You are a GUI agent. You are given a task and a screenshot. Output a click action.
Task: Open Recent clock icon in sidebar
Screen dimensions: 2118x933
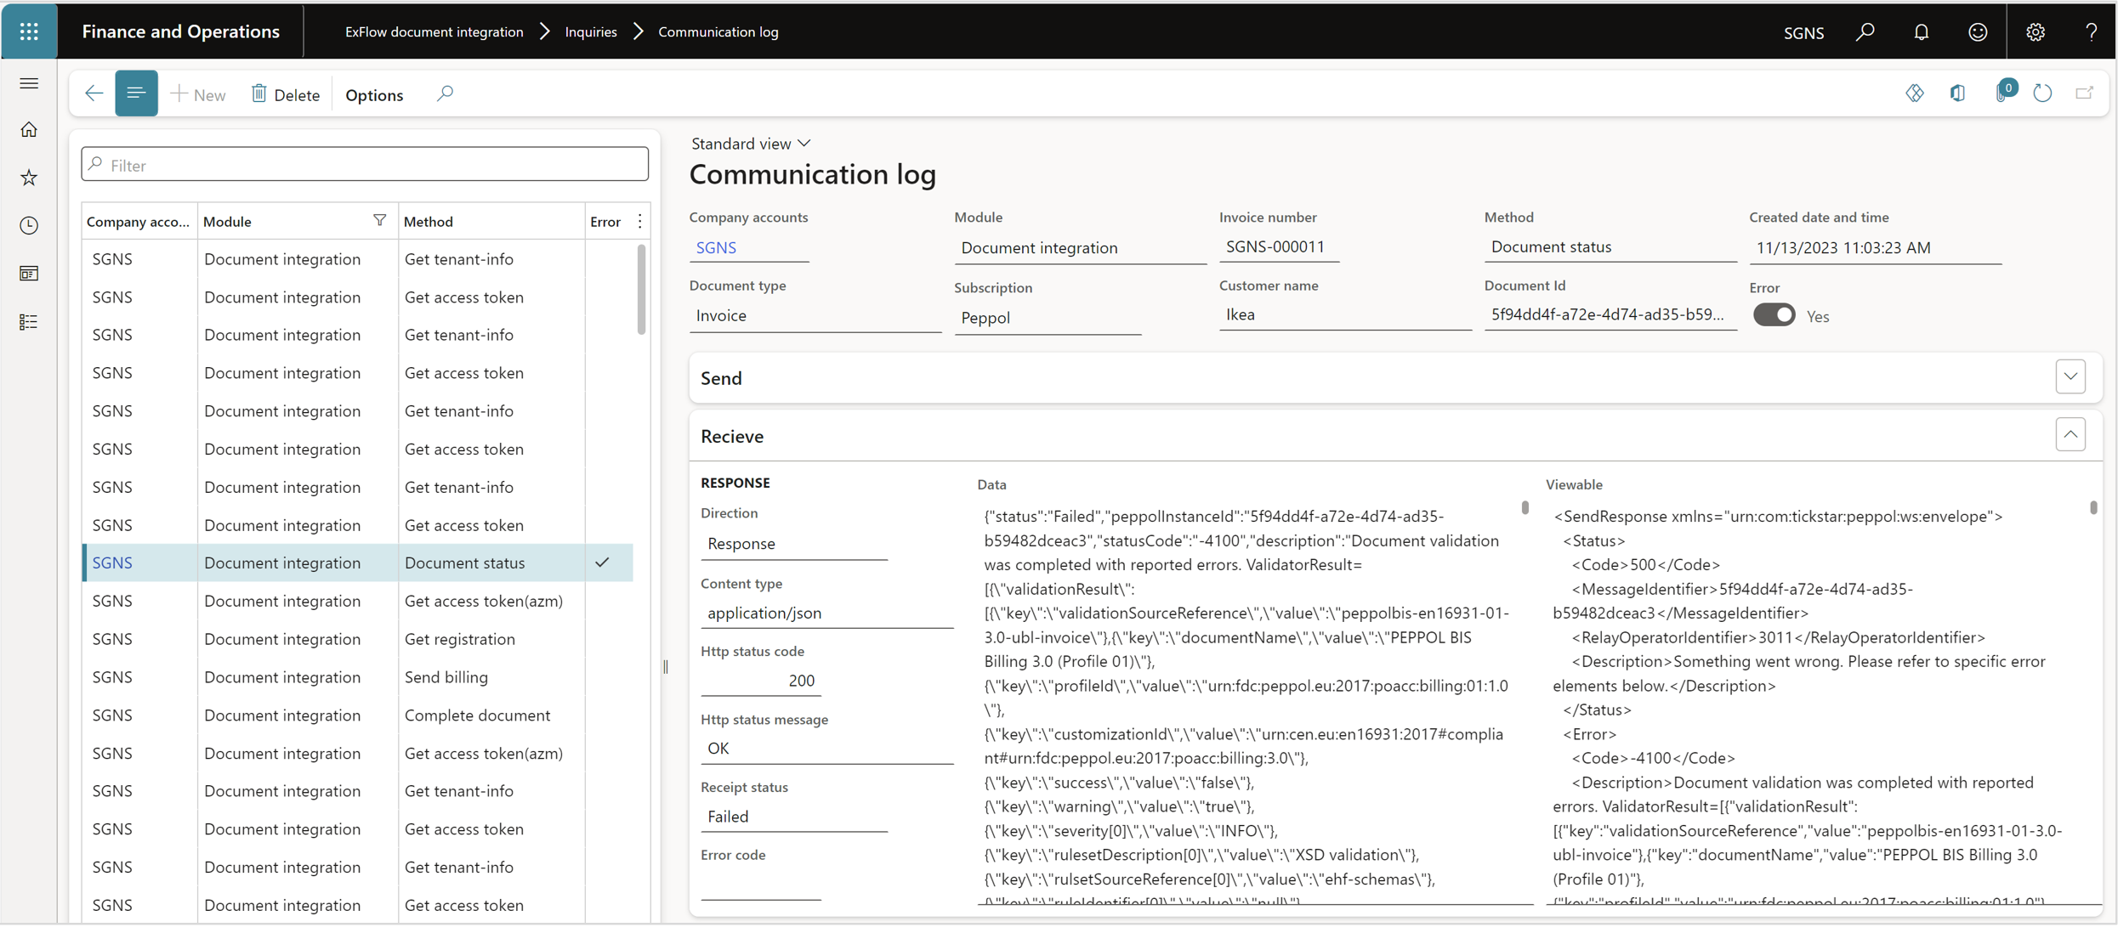coord(29,225)
